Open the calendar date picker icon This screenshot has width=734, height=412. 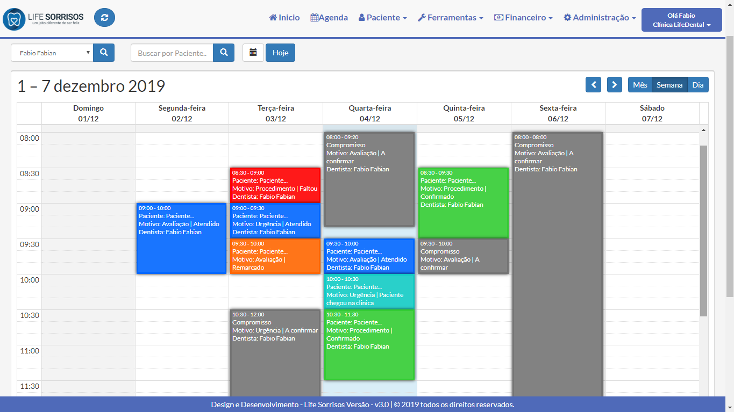pyautogui.click(x=253, y=52)
